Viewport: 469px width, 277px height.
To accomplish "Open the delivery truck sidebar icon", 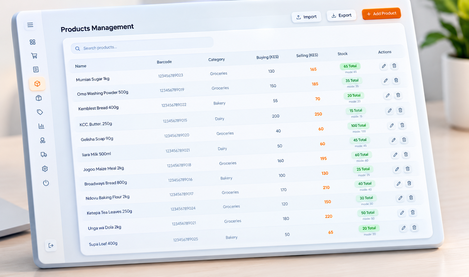I will click(x=44, y=154).
